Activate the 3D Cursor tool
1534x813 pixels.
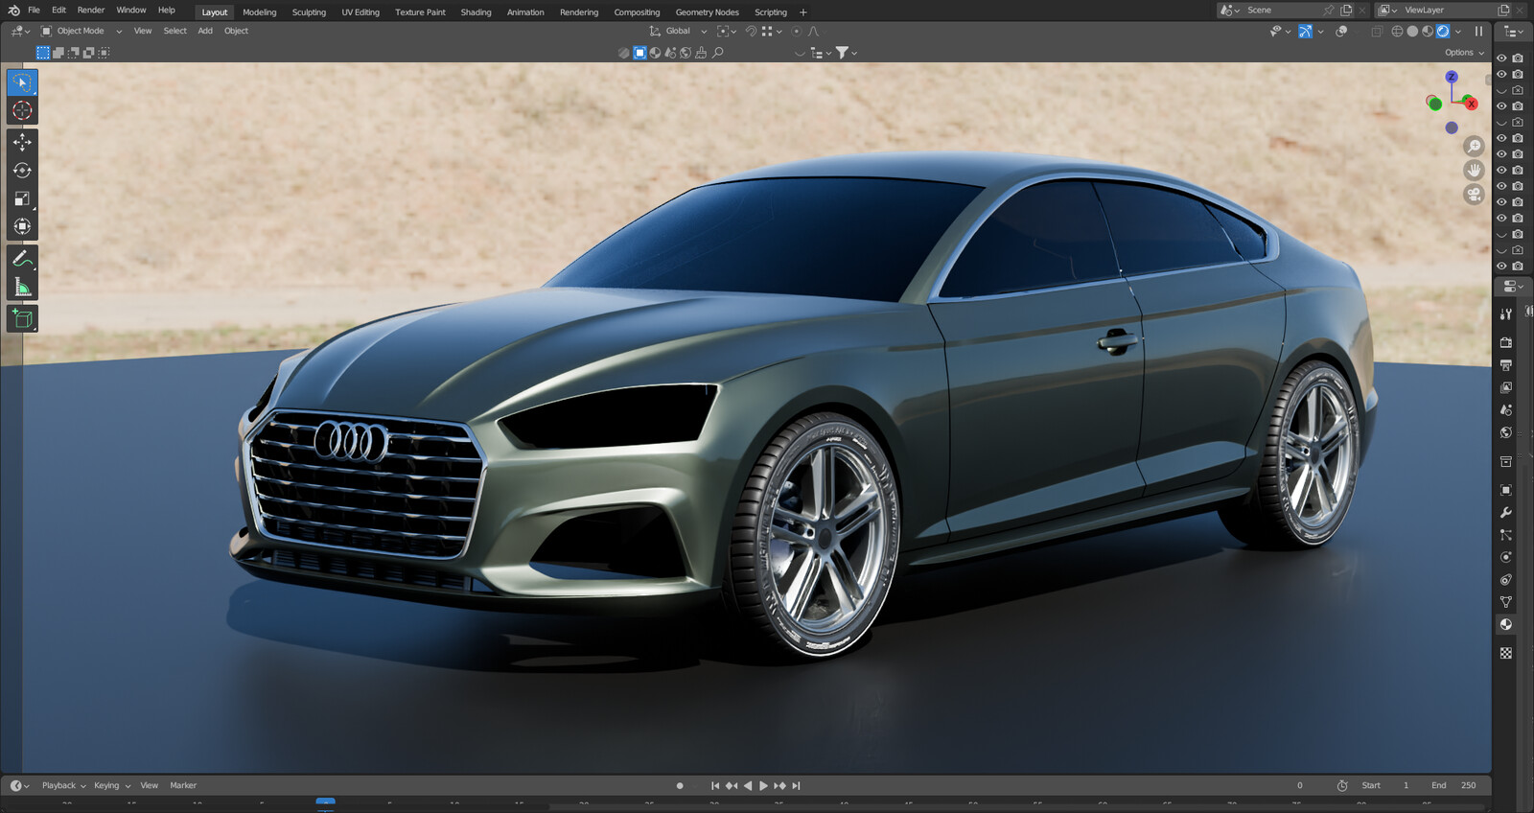[x=22, y=111]
